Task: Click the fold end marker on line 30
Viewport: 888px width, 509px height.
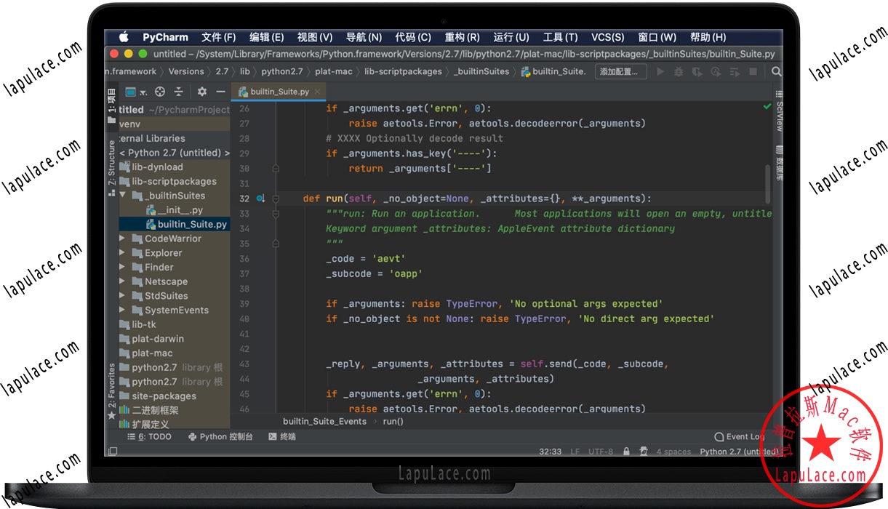Action: [276, 169]
